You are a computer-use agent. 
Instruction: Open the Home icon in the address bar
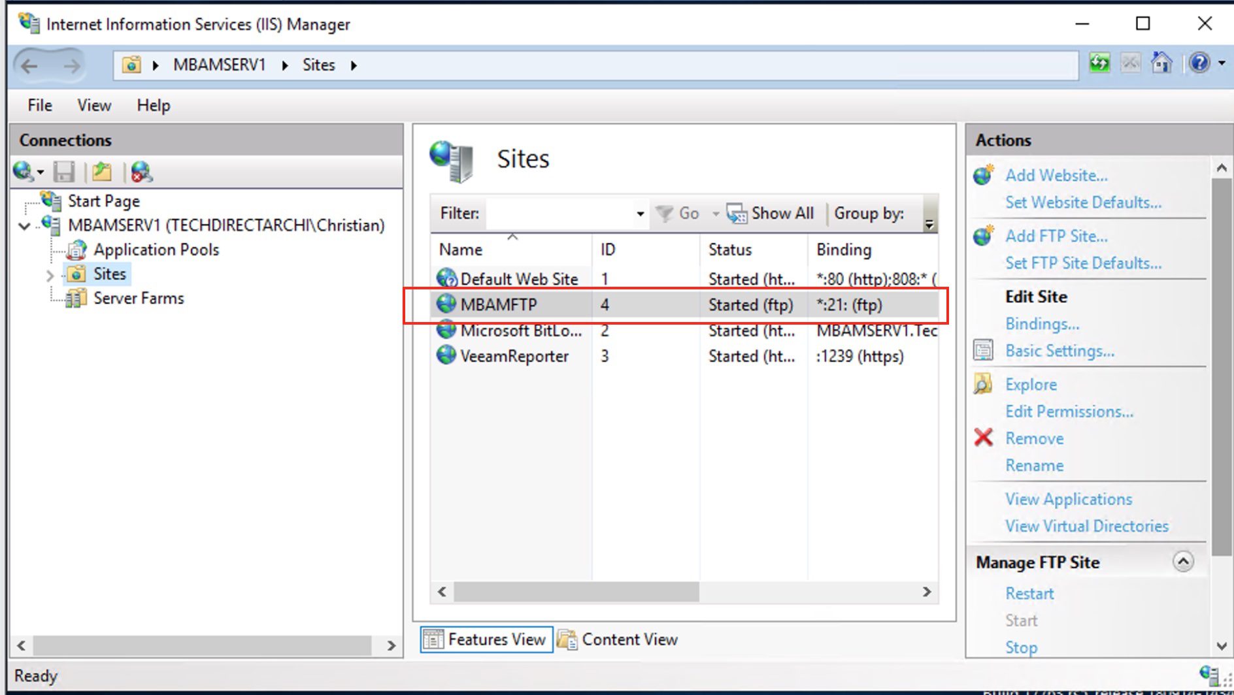[x=1161, y=63]
